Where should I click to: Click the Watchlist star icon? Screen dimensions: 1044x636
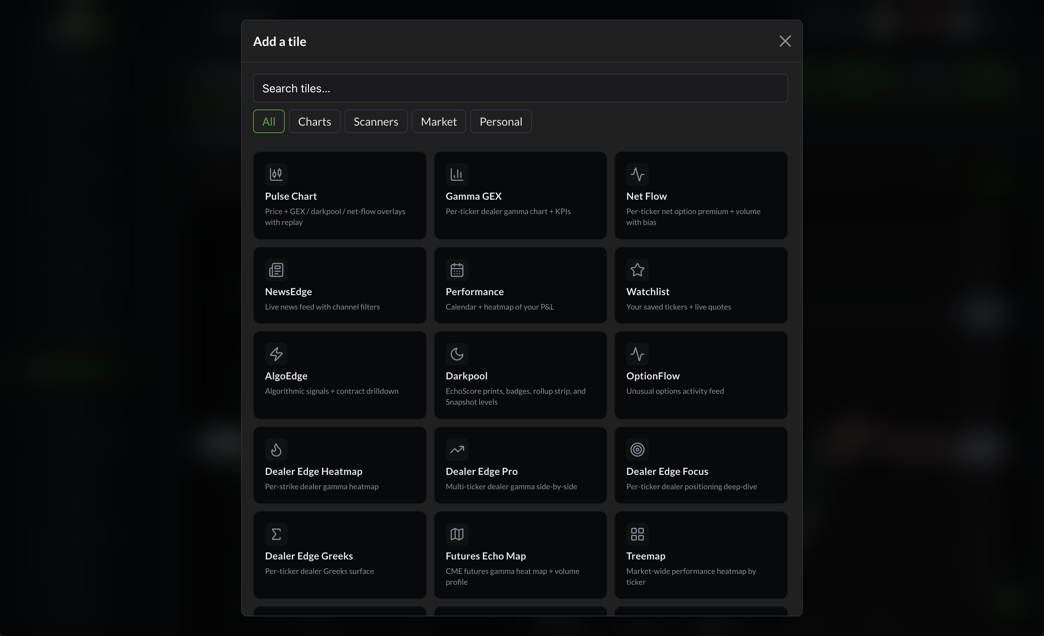[637, 270]
